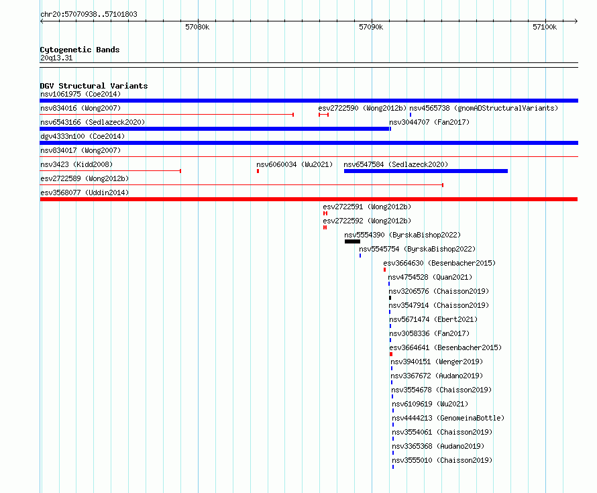Select the thick red bar under esv3568077
Screen dimensions: 597x493
point(309,199)
